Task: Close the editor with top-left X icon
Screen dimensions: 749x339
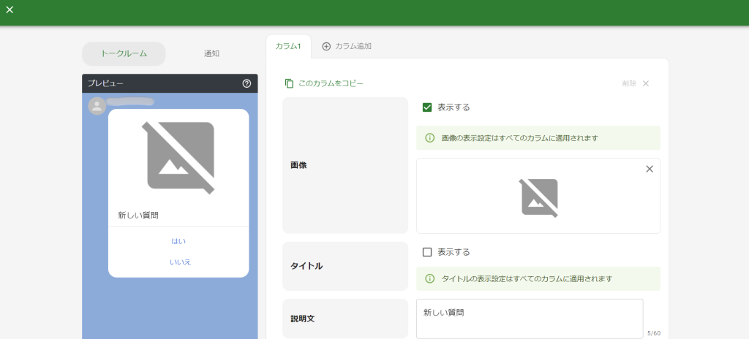Action: tap(10, 10)
